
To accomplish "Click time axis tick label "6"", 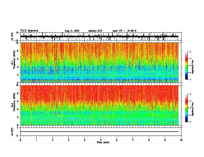I will pyautogui.click(x=117, y=140).
